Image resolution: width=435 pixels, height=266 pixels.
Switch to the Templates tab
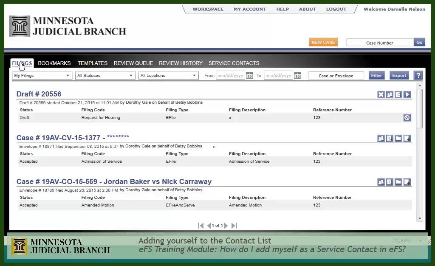tap(92, 63)
